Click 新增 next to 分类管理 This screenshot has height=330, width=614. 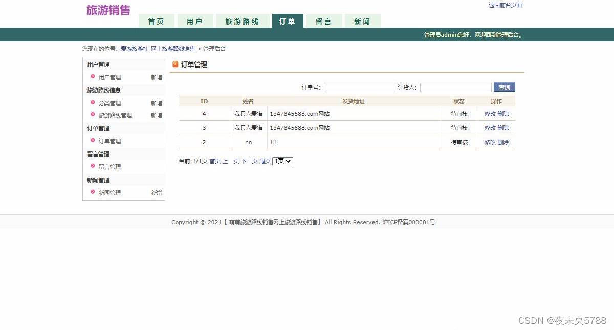click(x=157, y=103)
